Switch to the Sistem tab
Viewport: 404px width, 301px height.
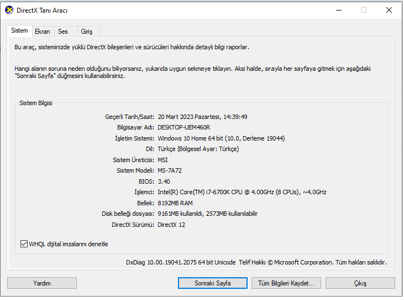pyautogui.click(x=19, y=30)
